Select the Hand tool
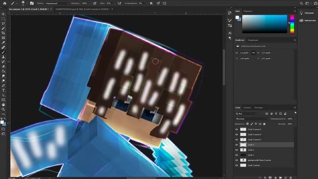Viewport: 318px width, 179px height. [x=3, y=105]
